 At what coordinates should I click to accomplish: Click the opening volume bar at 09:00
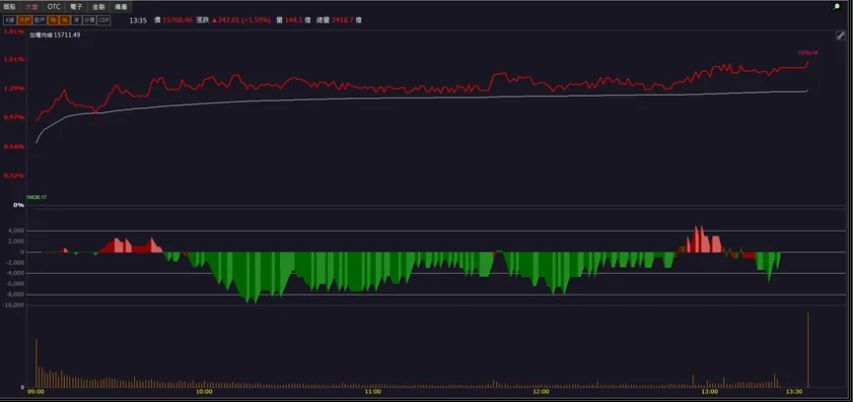36,363
